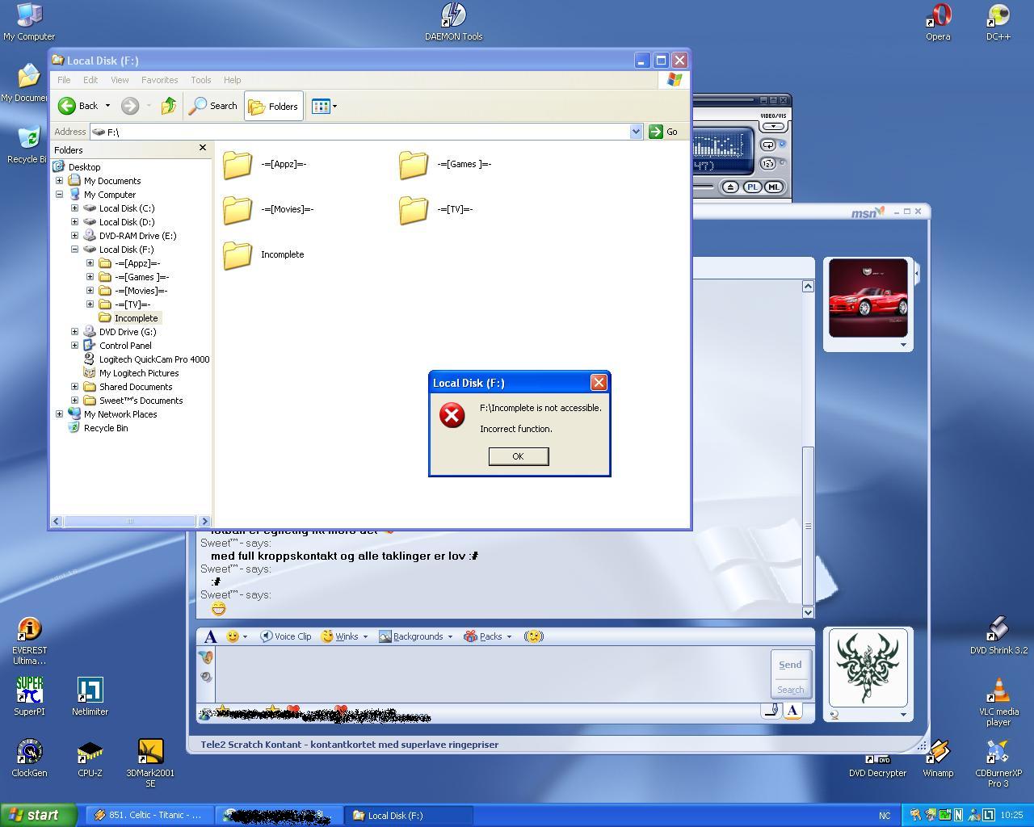Click the Up folder toolbar icon
The height and width of the screenshot is (827, 1034).
pyautogui.click(x=169, y=106)
